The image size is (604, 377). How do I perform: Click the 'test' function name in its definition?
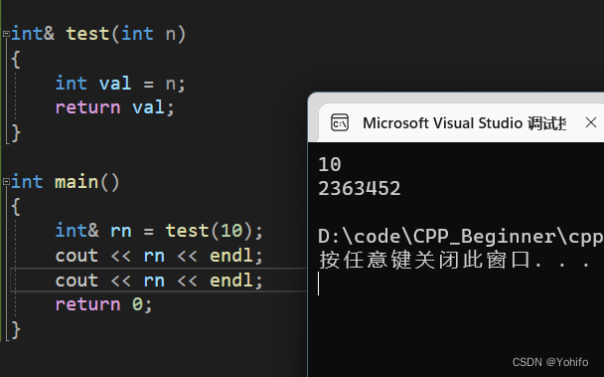click(87, 34)
